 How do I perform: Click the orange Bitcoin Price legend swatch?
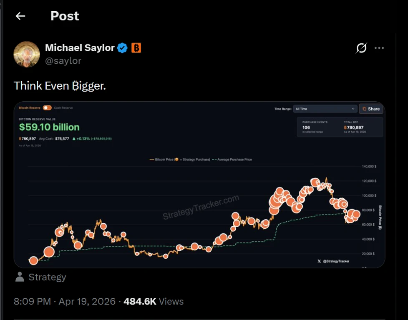click(x=152, y=160)
